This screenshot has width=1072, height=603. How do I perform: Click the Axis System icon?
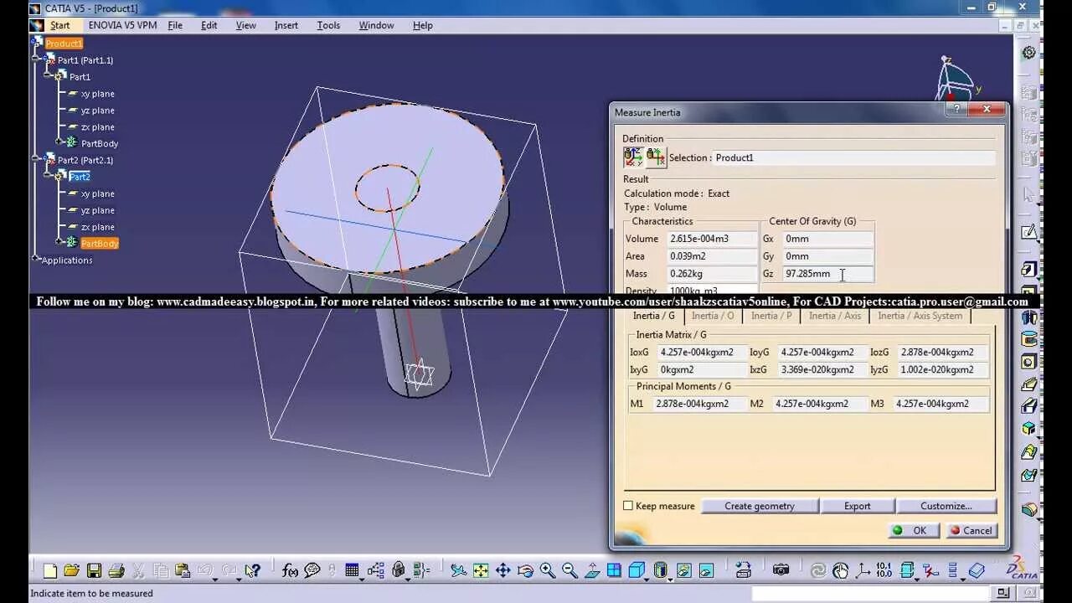[863, 570]
